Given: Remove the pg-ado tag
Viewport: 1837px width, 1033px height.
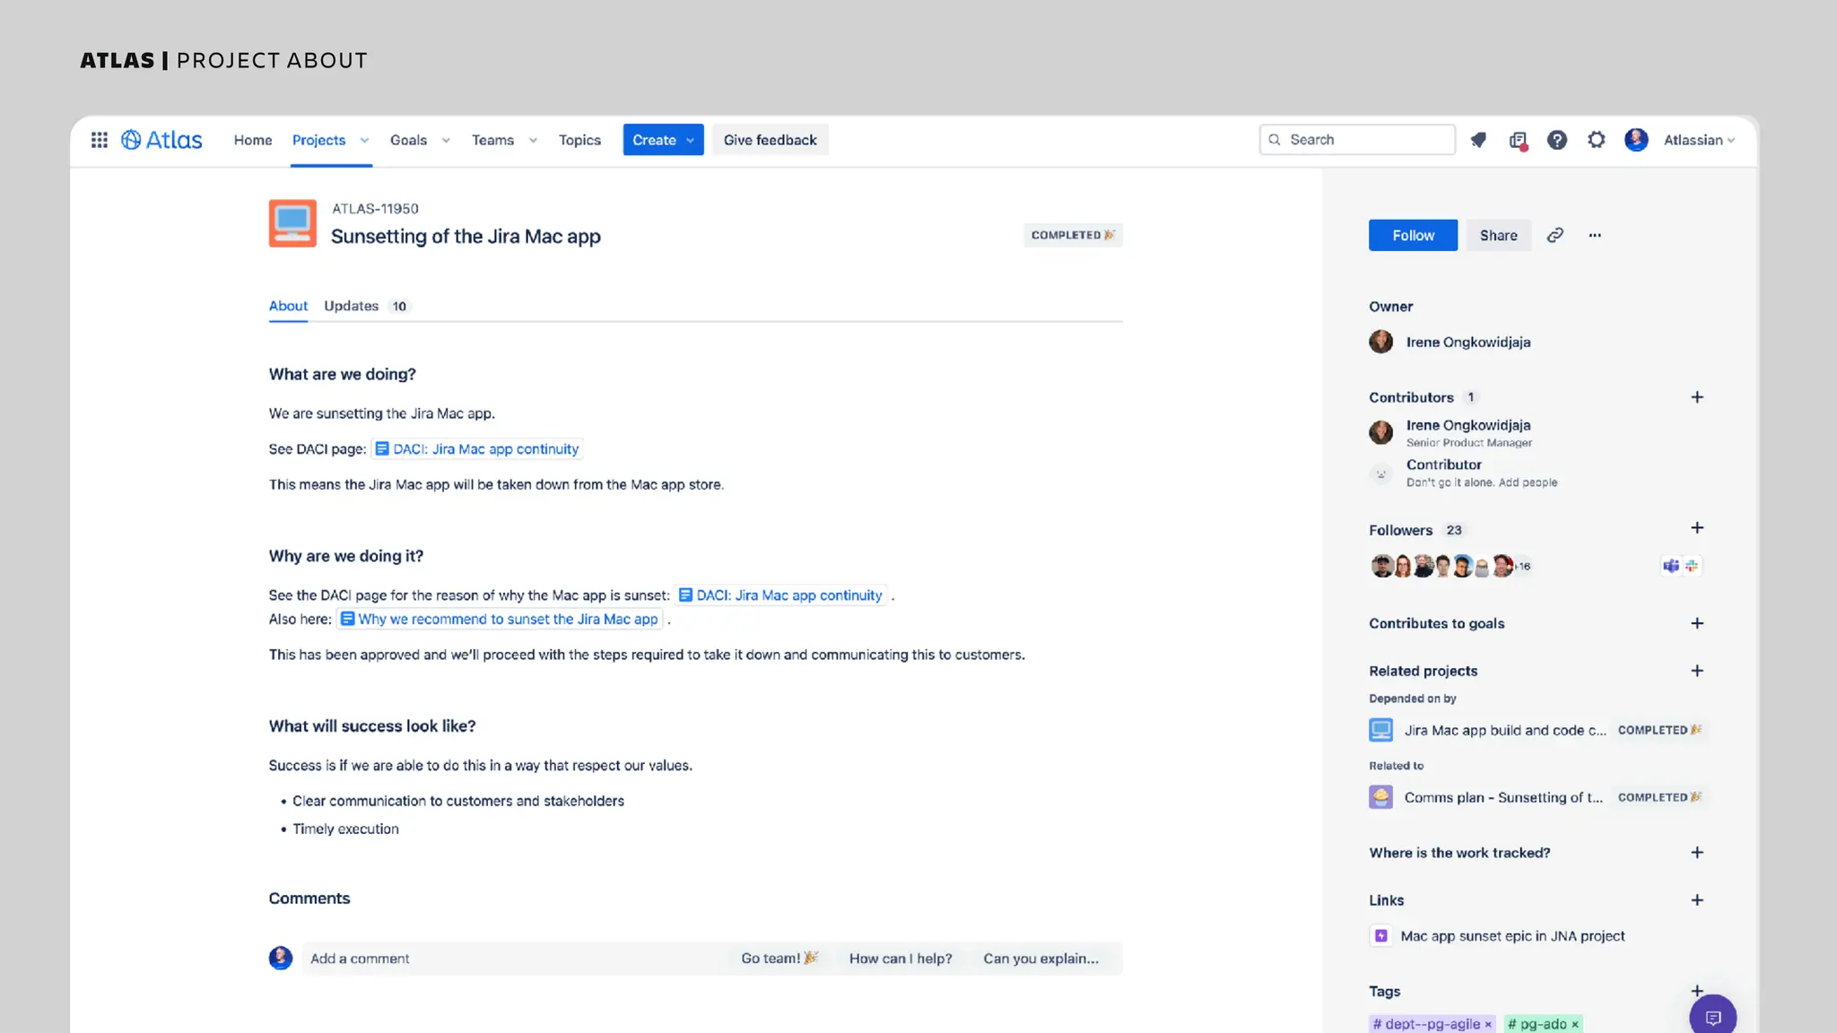Looking at the screenshot, I should (x=1575, y=1024).
